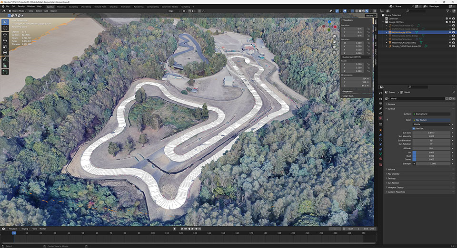Switch to the Shading workspace tab
Image resolution: width=457 pixels, height=248 pixels.
point(113,7)
